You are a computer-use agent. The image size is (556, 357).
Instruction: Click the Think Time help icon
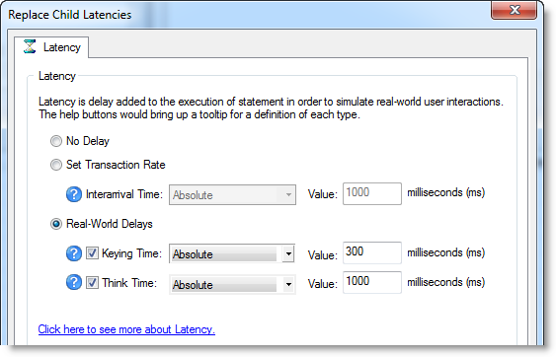pos(74,282)
